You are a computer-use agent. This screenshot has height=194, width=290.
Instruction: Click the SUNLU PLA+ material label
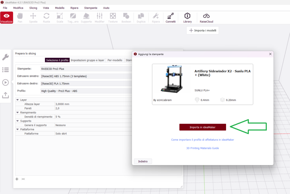pos(202,90)
